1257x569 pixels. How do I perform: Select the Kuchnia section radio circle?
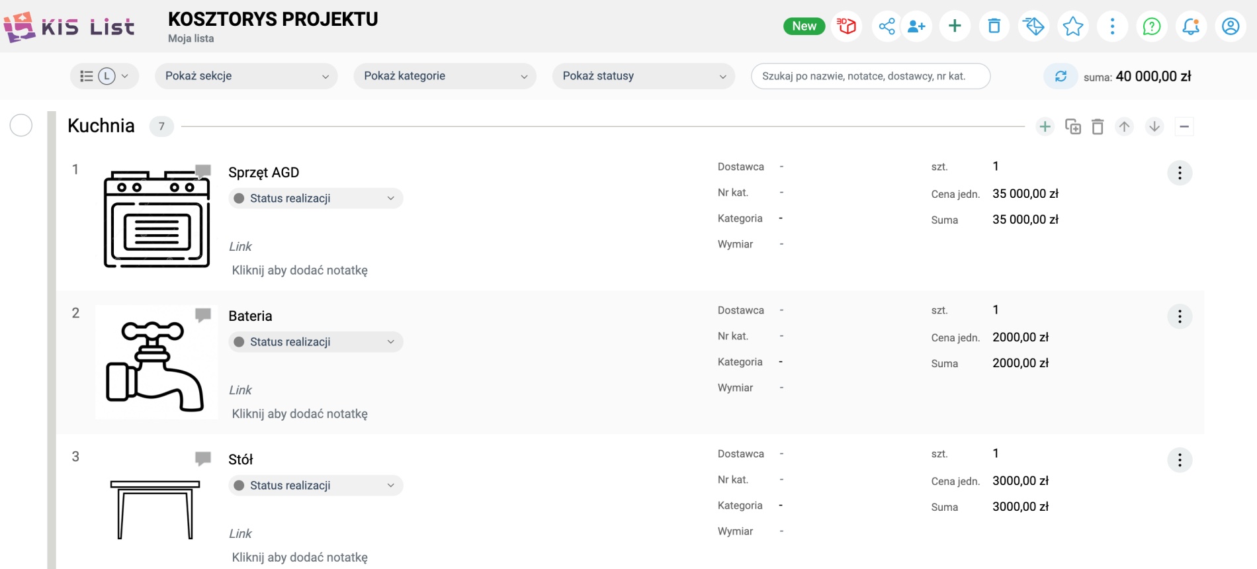[x=21, y=125]
